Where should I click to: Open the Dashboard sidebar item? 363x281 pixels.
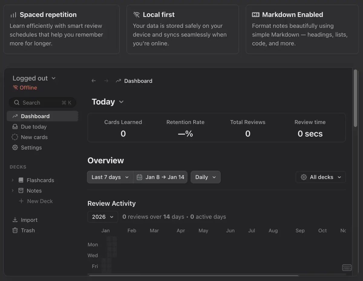(x=35, y=116)
